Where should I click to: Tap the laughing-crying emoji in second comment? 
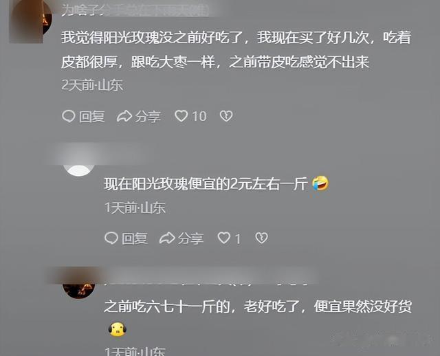coord(320,183)
